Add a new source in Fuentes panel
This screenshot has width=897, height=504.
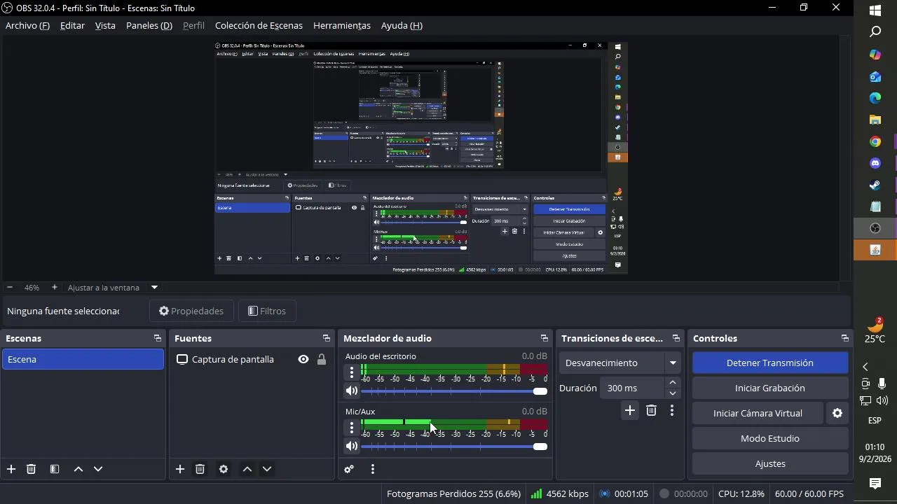(180, 469)
